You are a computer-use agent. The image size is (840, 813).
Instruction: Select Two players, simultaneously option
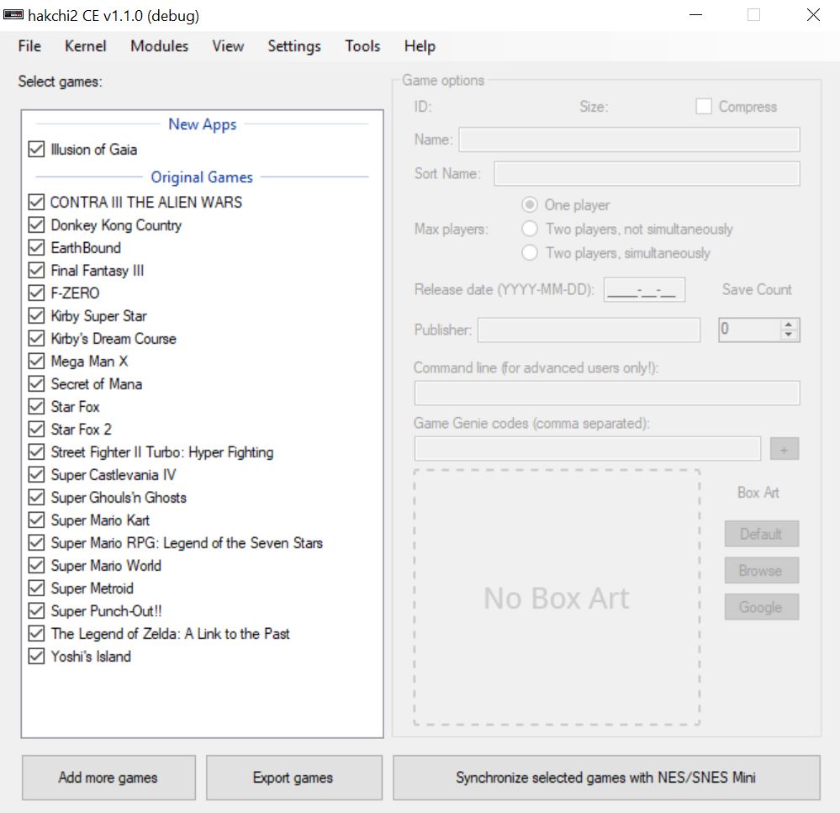(x=529, y=252)
